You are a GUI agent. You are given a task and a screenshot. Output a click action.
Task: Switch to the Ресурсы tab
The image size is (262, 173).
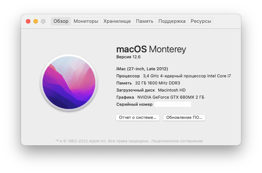201,21
